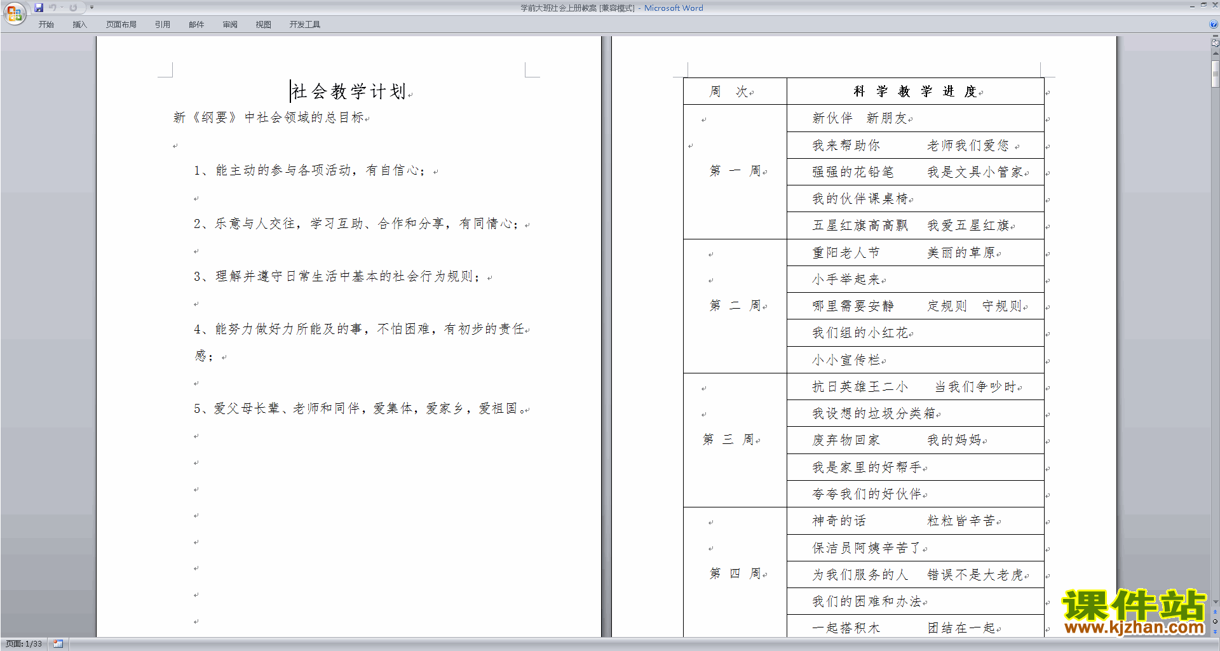The height and width of the screenshot is (651, 1220).
Task: Redo the last action
Action: coord(73,8)
